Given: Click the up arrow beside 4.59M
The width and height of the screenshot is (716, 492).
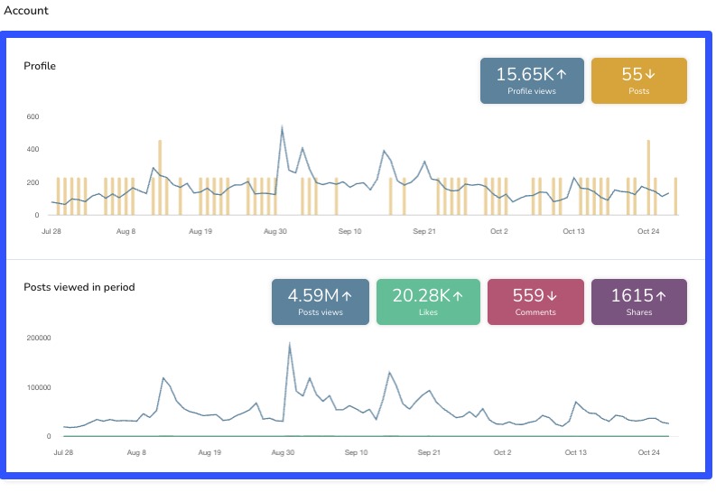Looking at the screenshot, I should click(x=347, y=295).
